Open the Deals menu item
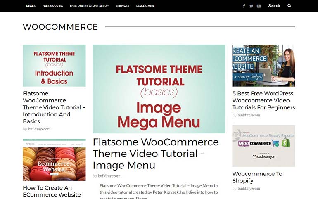The width and height of the screenshot is (318, 199). pos(31,6)
